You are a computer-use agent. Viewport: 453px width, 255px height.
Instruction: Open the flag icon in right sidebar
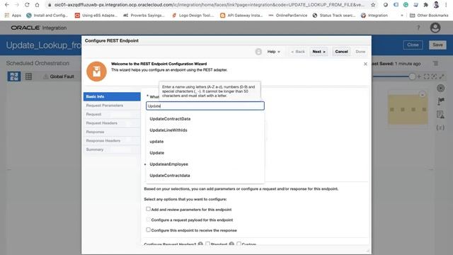tap(440, 101)
